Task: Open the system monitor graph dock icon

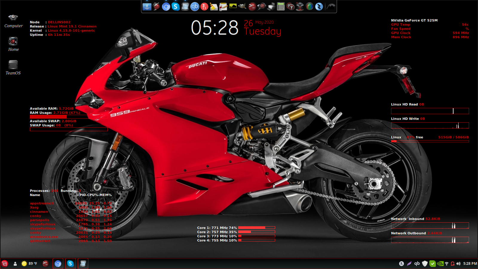Action: coord(233,7)
